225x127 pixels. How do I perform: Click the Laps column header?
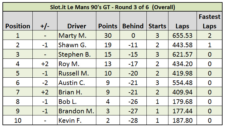point(183,26)
